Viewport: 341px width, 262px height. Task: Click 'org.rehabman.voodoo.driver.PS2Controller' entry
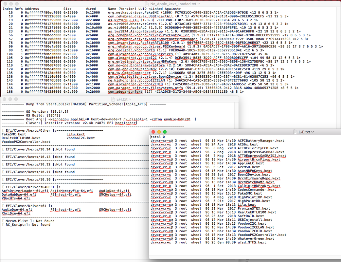coord(149,35)
